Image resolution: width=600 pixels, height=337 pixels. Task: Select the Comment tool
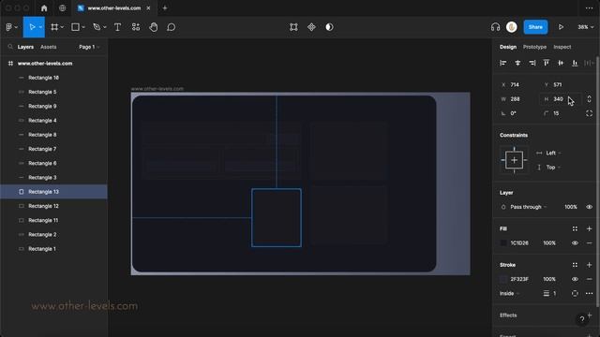pyautogui.click(x=171, y=27)
